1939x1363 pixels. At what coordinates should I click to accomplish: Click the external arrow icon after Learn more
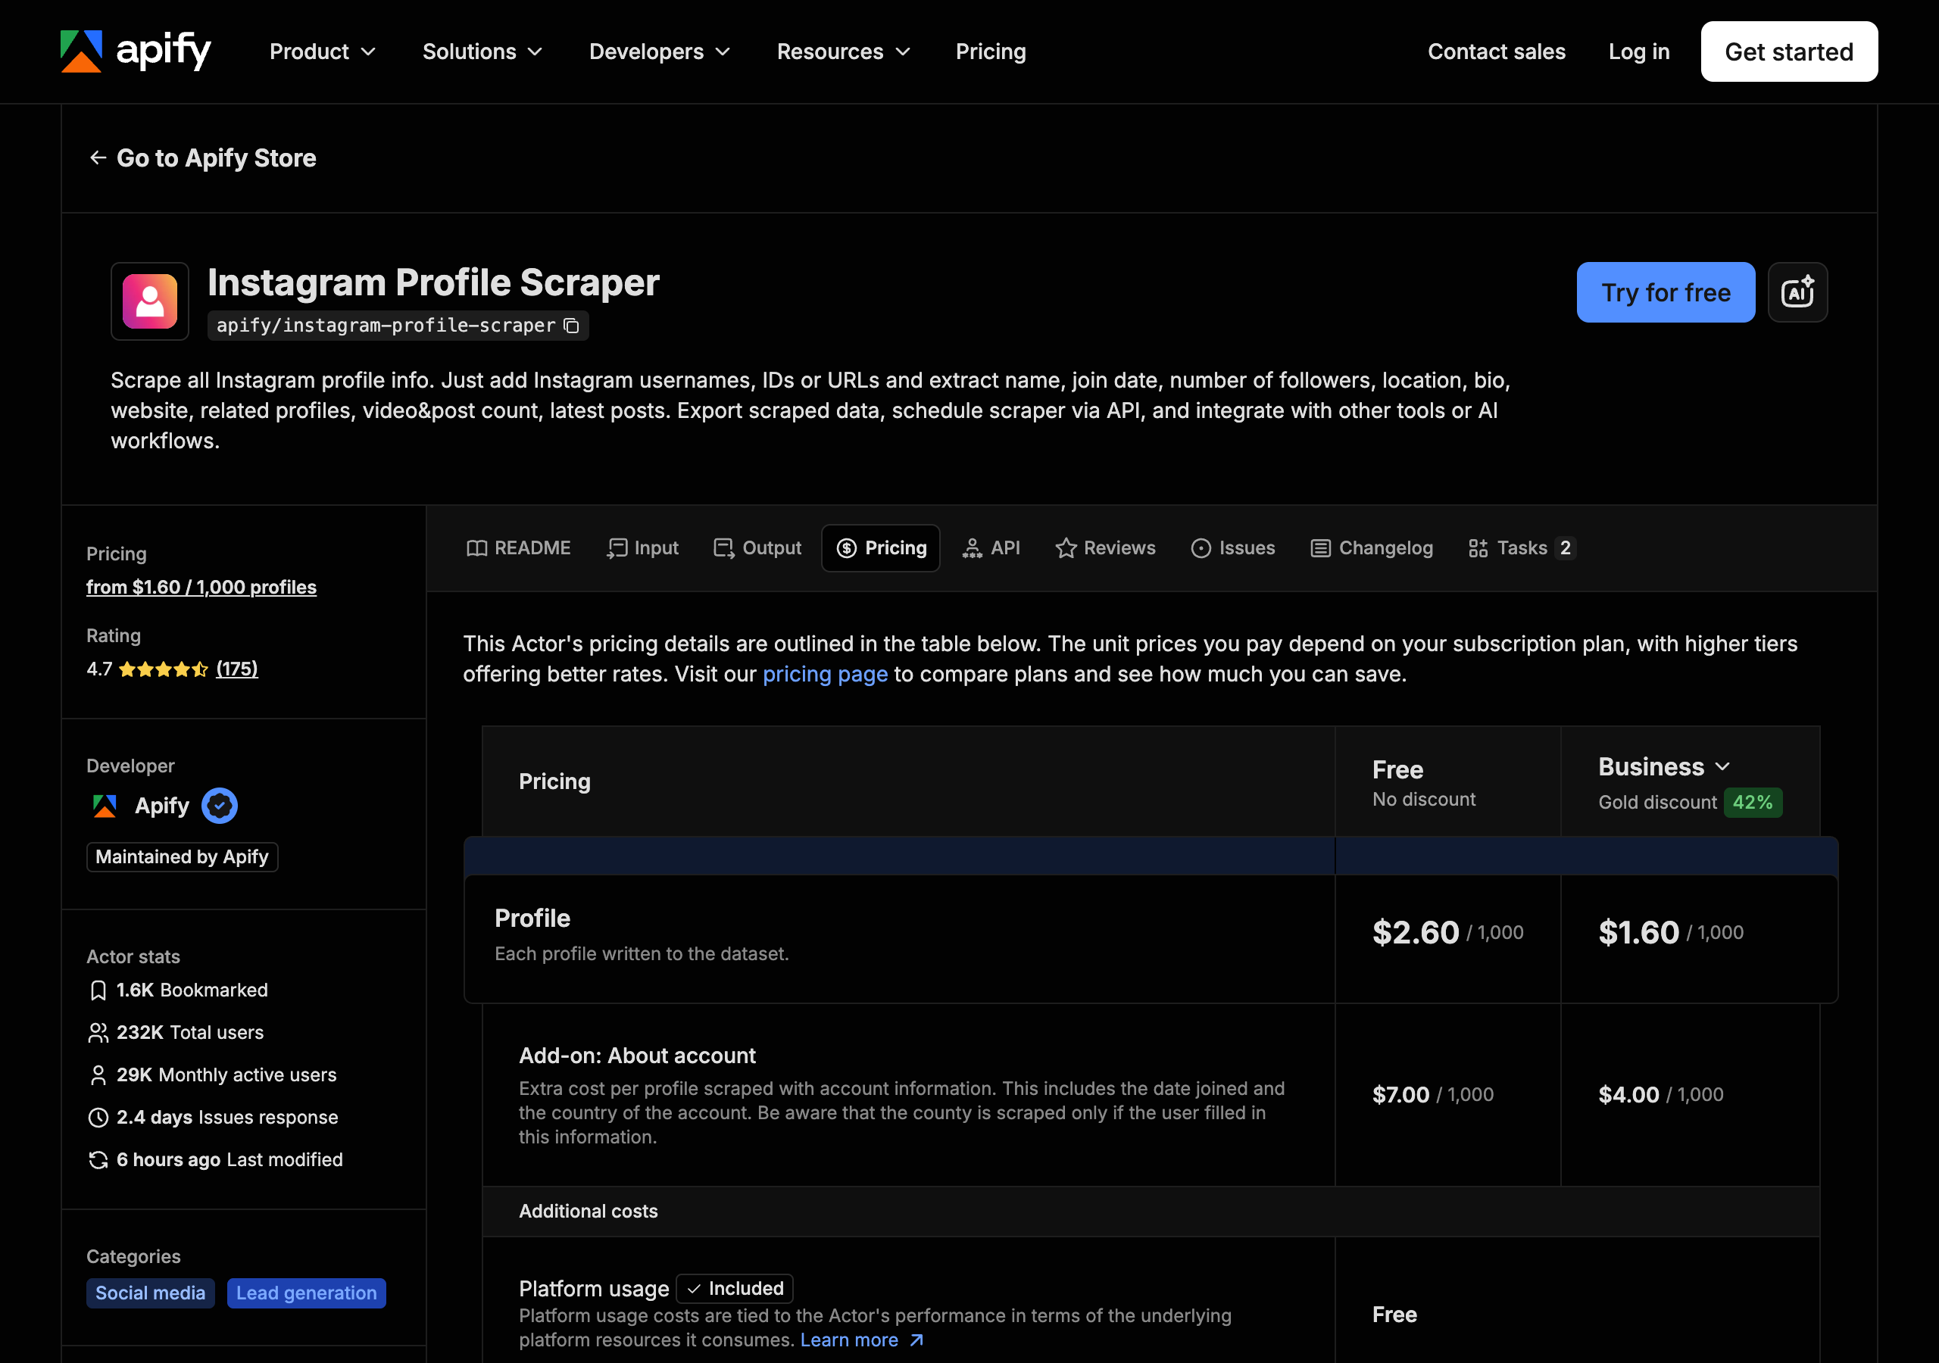pos(916,1340)
